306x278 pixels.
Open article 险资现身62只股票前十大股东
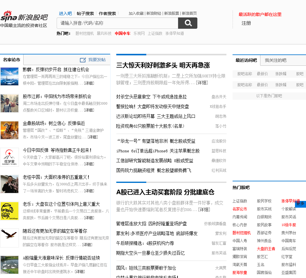pos(150,126)
